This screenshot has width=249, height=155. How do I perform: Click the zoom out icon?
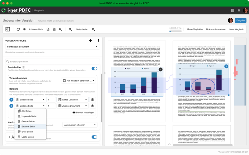(x=70, y=29)
